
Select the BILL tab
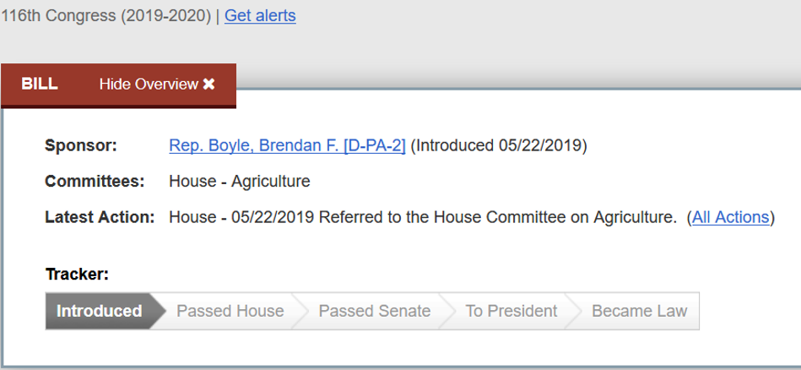[40, 84]
